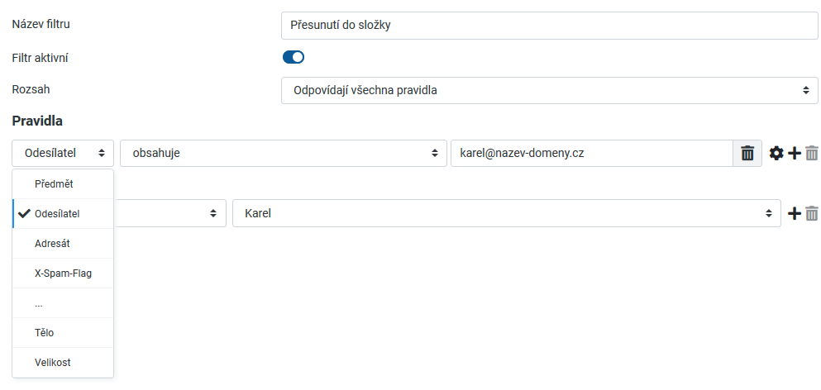
Task: Expand the 'obsahuje' condition dropdown
Action: click(x=282, y=153)
